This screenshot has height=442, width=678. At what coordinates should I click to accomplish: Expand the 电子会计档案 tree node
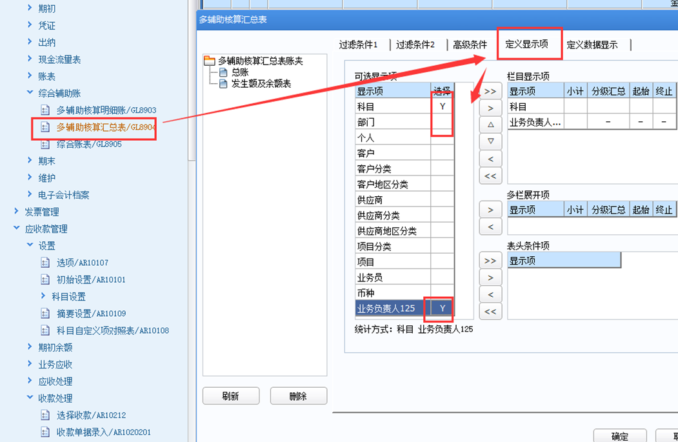click(30, 194)
